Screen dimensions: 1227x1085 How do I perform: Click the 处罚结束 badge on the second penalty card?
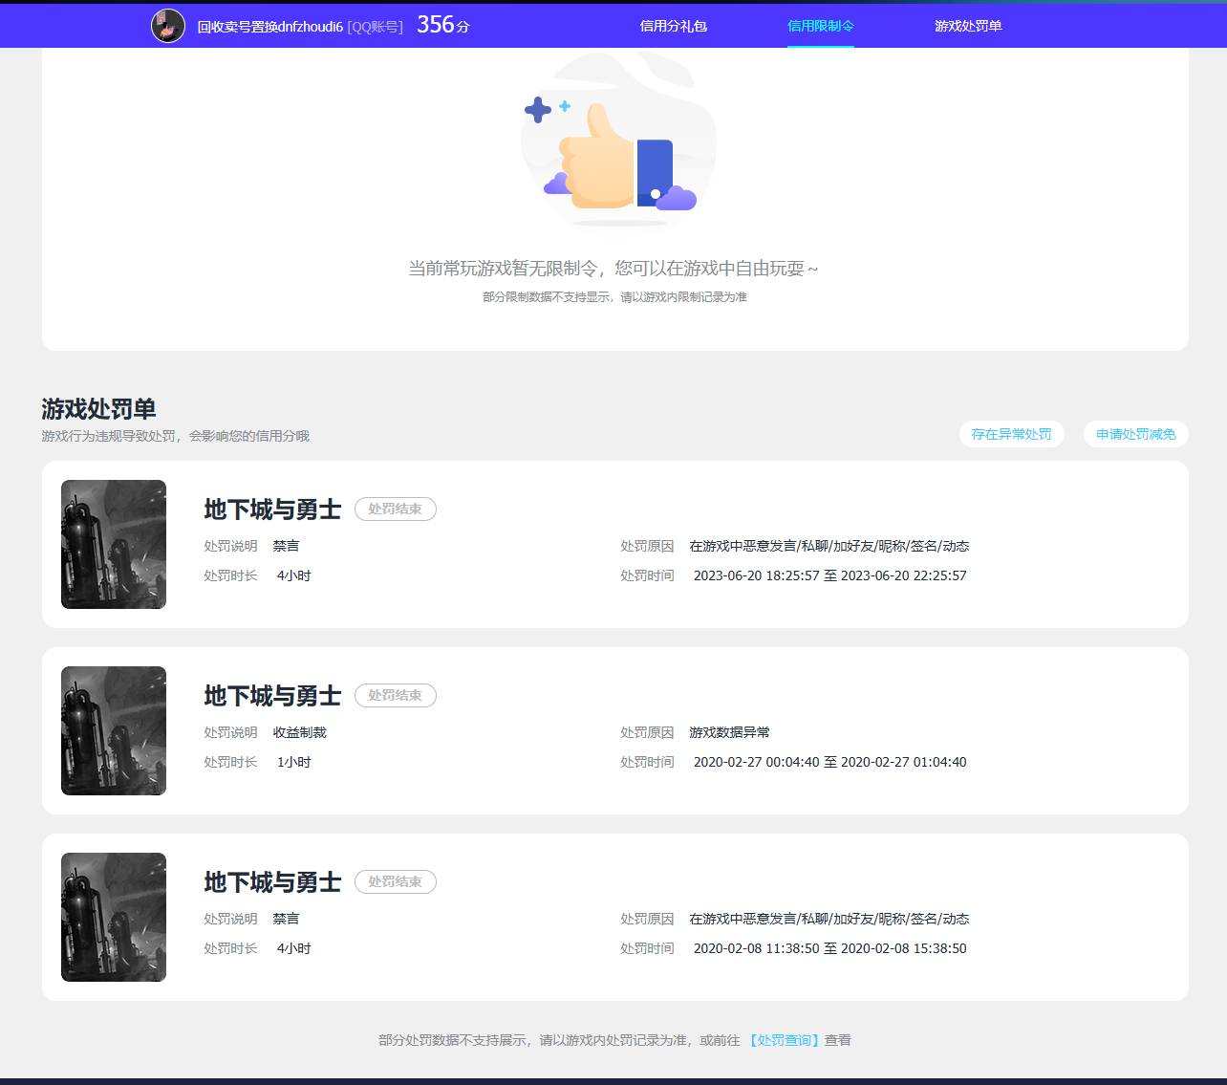pyautogui.click(x=396, y=696)
